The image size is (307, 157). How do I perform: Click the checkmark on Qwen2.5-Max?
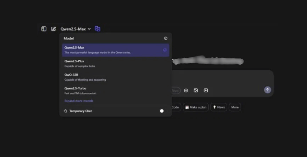point(165,50)
